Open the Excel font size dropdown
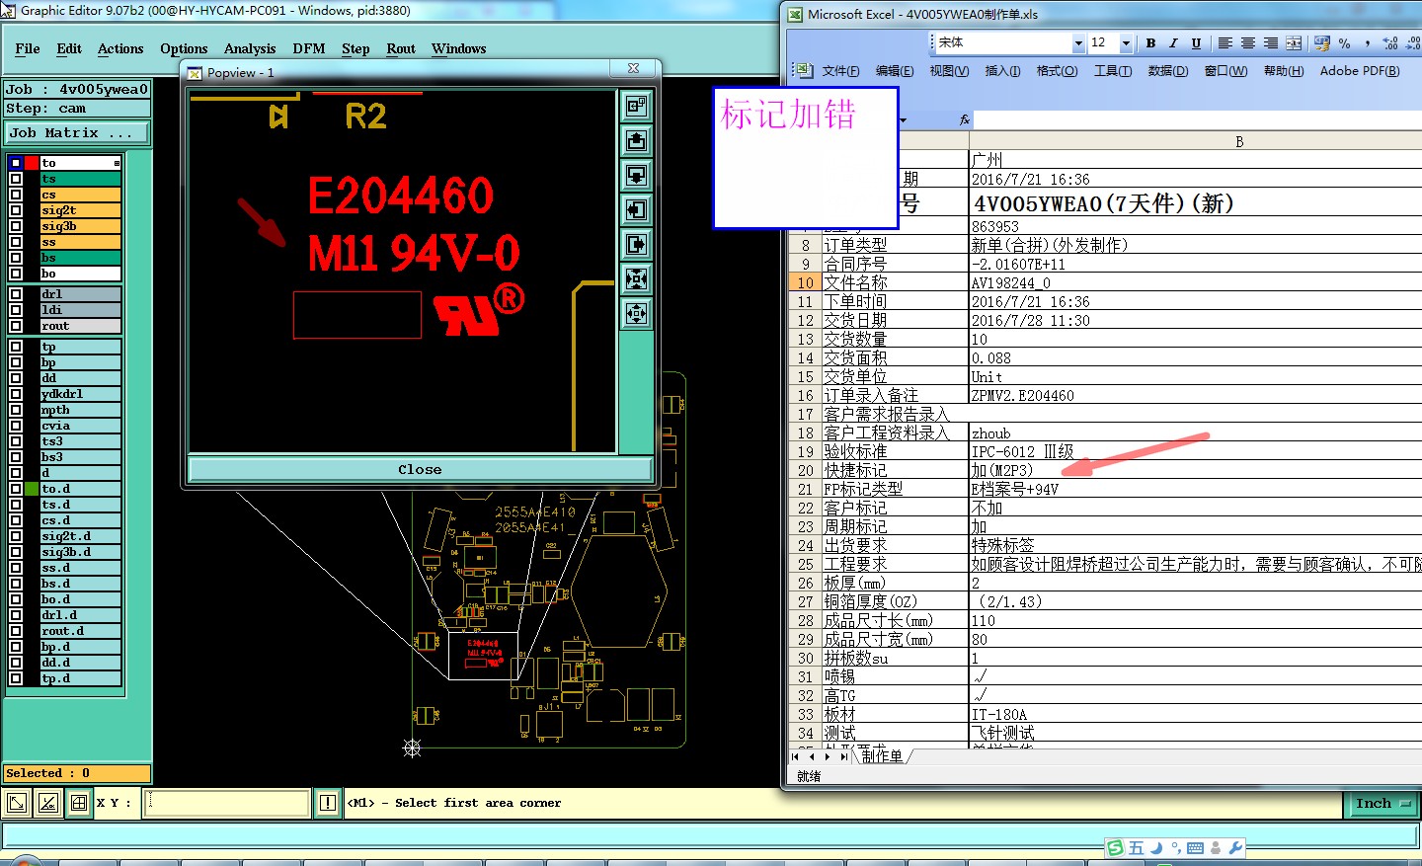The image size is (1422, 866). tap(1126, 43)
